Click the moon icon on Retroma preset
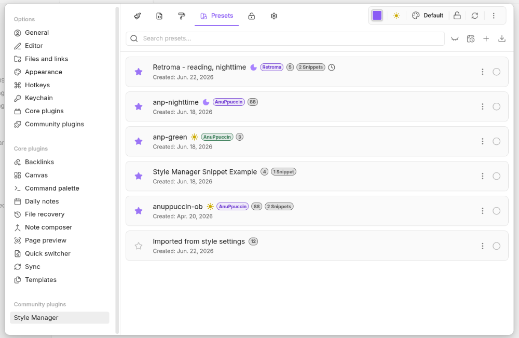The height and width of the screenshot is (338, 519). (254, 67)
